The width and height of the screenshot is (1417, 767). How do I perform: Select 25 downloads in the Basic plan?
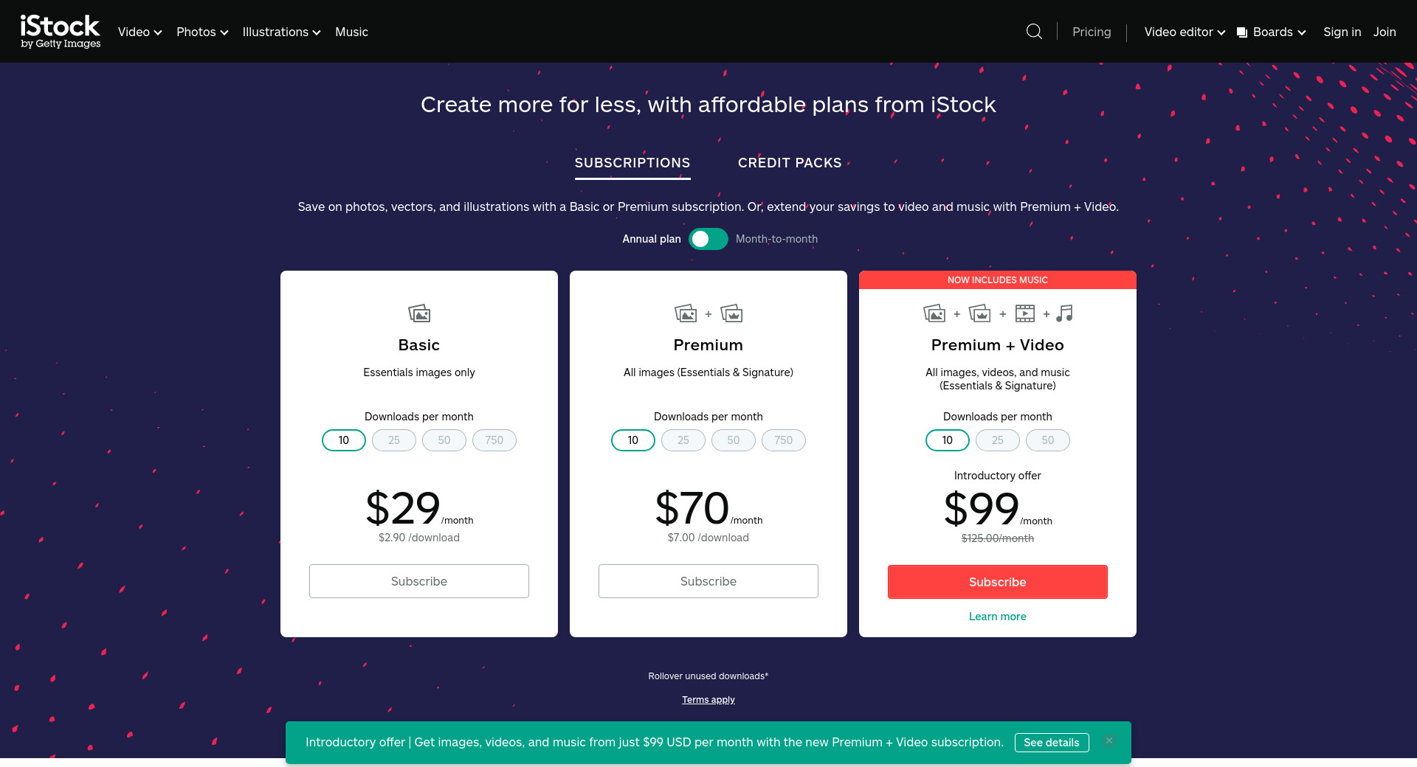(x=394, y=440)
